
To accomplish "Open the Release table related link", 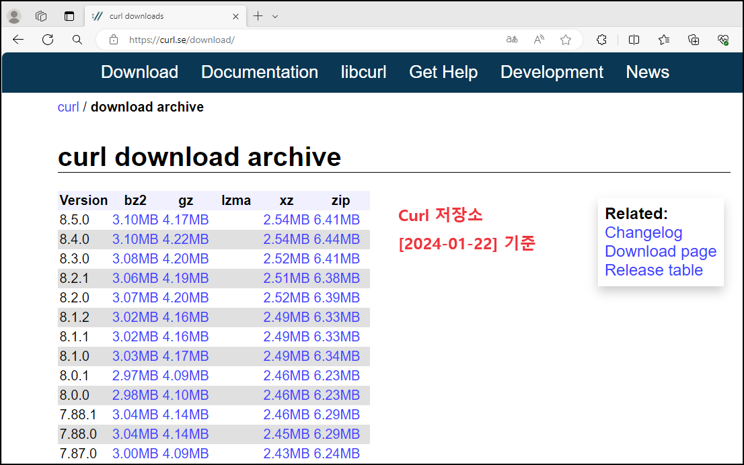I will pyautogui.click(x=654, y=270).
